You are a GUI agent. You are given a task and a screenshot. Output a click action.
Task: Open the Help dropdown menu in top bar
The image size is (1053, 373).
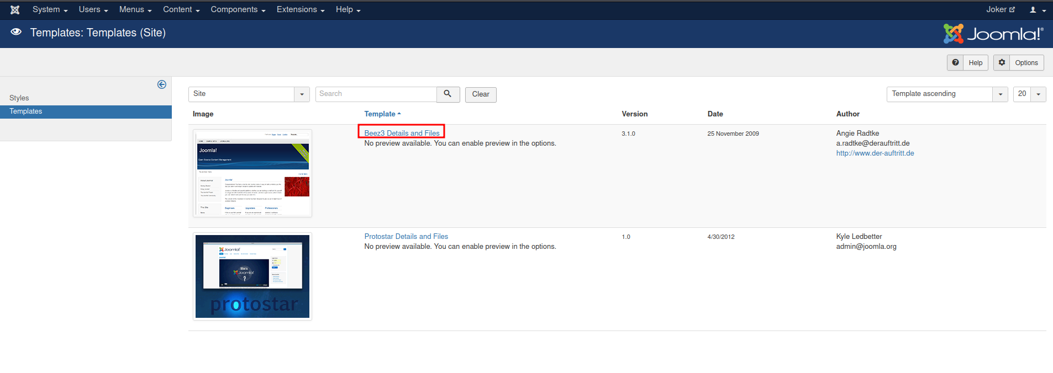pos(348,9)
